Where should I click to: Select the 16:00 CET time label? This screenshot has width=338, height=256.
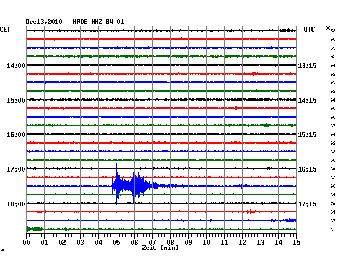pyautogui.click(x=16, y=135)
